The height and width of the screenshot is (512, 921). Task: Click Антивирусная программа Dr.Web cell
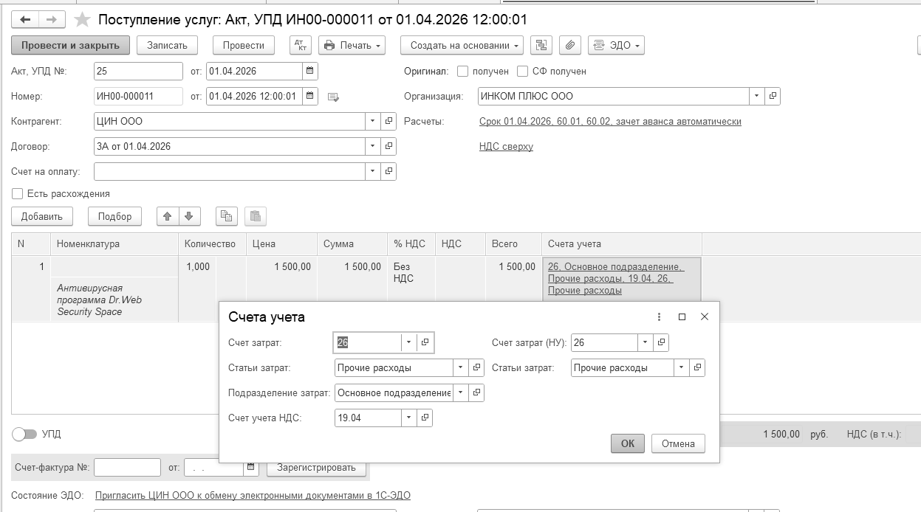pyautogui.click(x=114, y=300)
